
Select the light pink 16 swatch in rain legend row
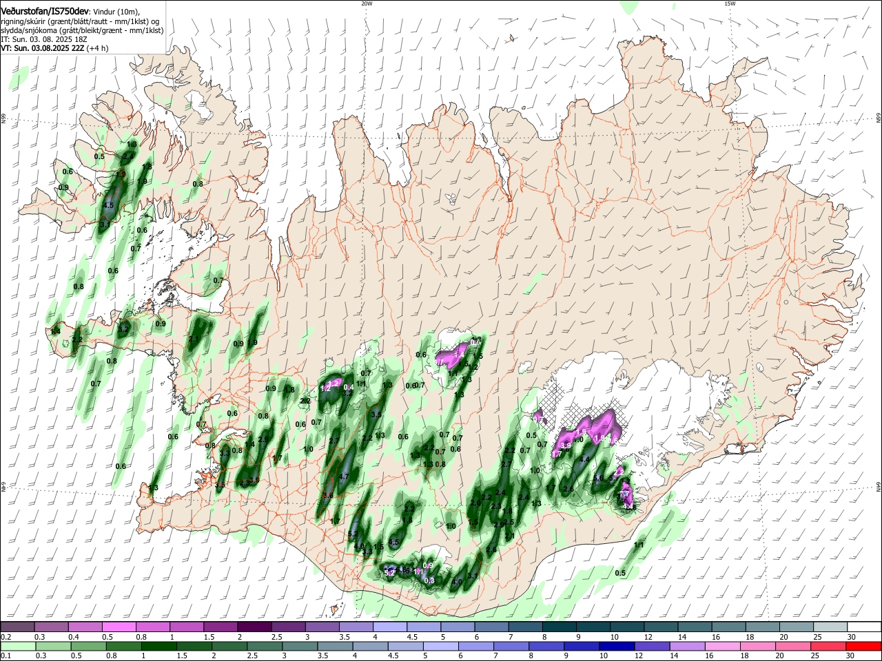coord(723,646)
